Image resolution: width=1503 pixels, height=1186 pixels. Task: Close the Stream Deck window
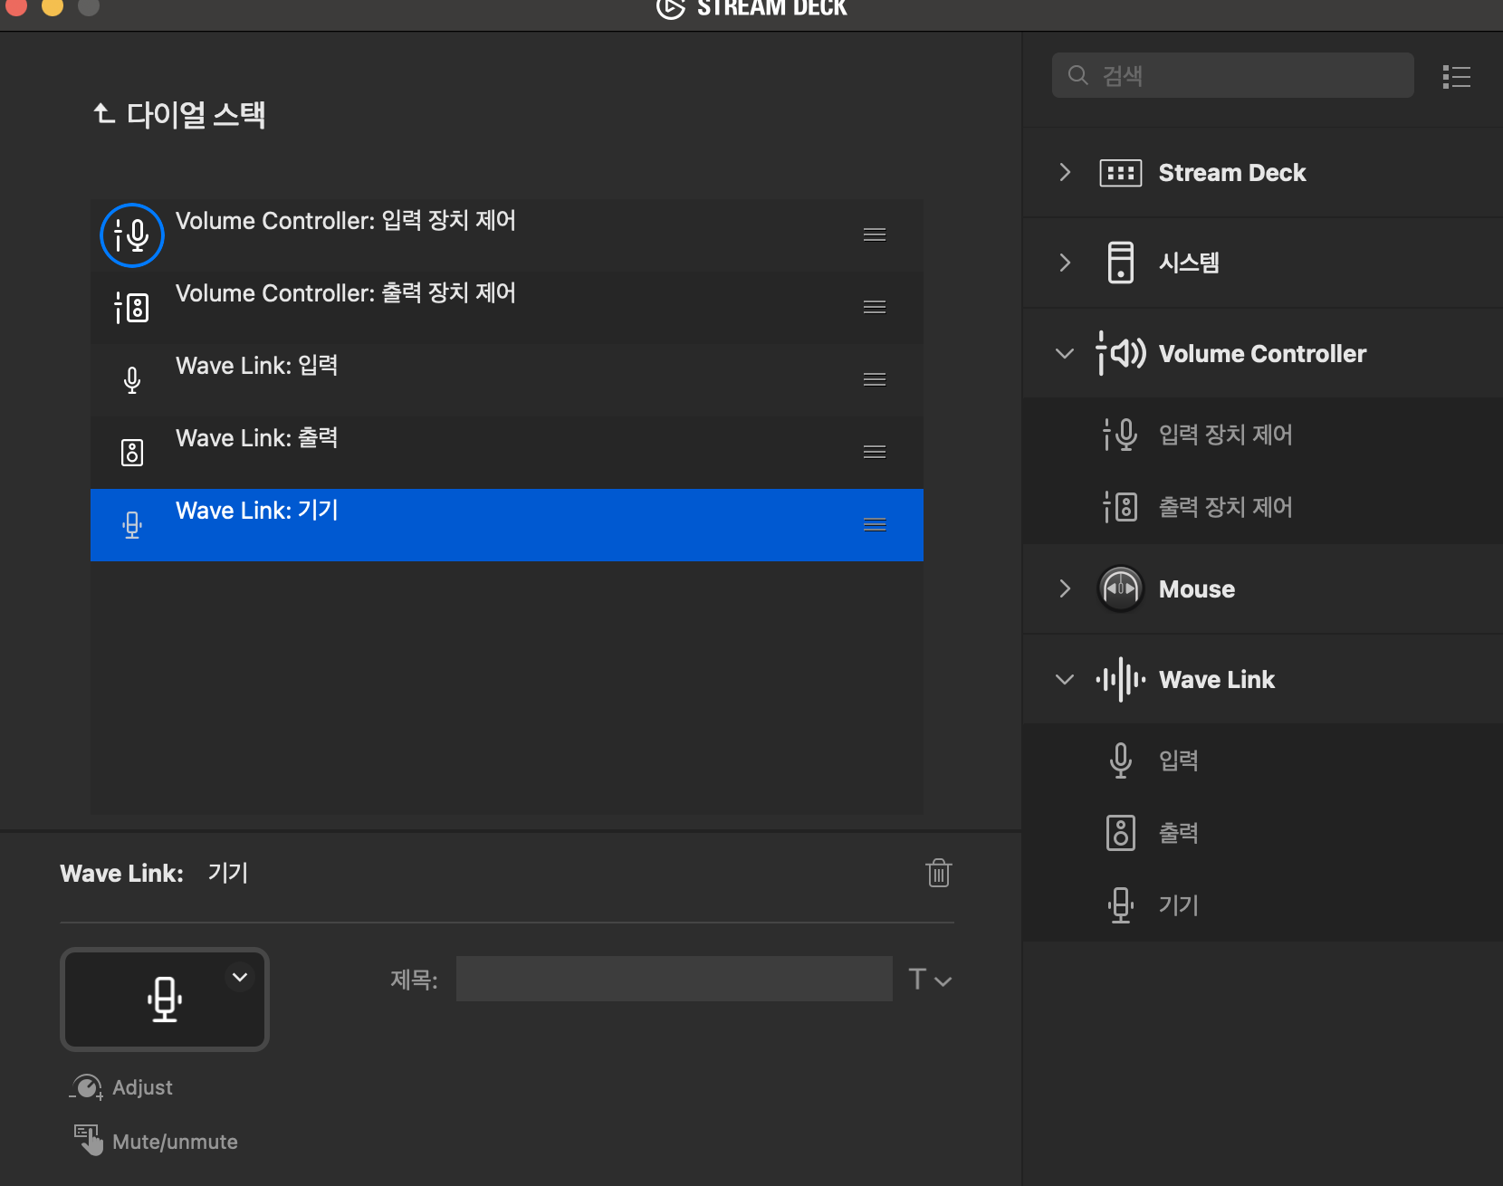pos(16,7)
